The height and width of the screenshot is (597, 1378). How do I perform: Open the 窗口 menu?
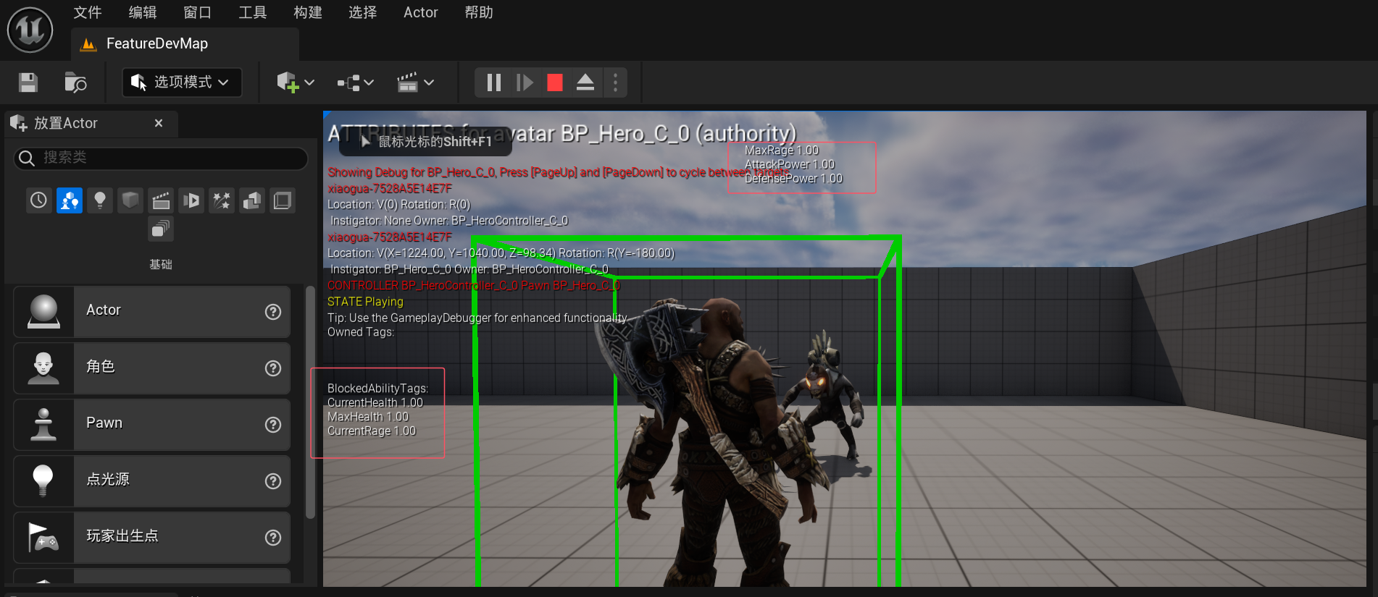click(198, 12)
